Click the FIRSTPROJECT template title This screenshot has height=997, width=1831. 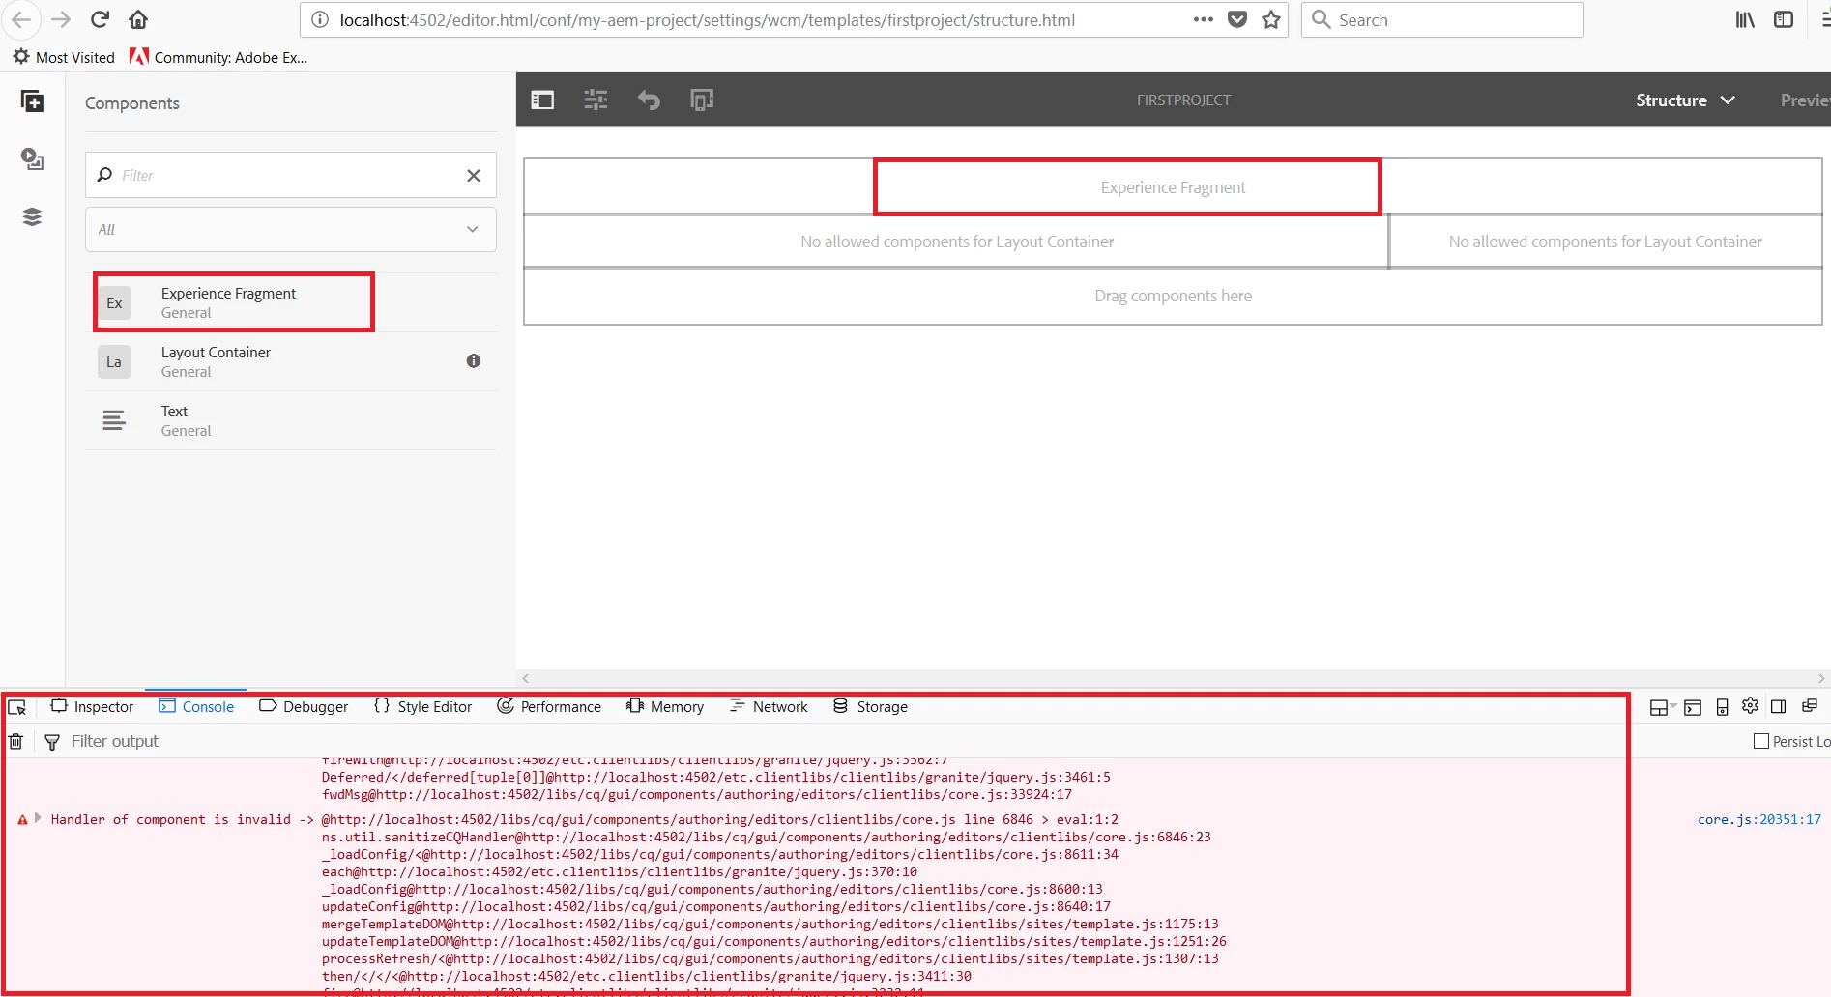click(1183, 100)
